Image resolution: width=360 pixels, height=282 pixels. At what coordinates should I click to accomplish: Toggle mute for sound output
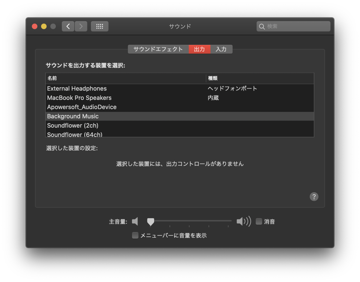click(x=259, y=221)
